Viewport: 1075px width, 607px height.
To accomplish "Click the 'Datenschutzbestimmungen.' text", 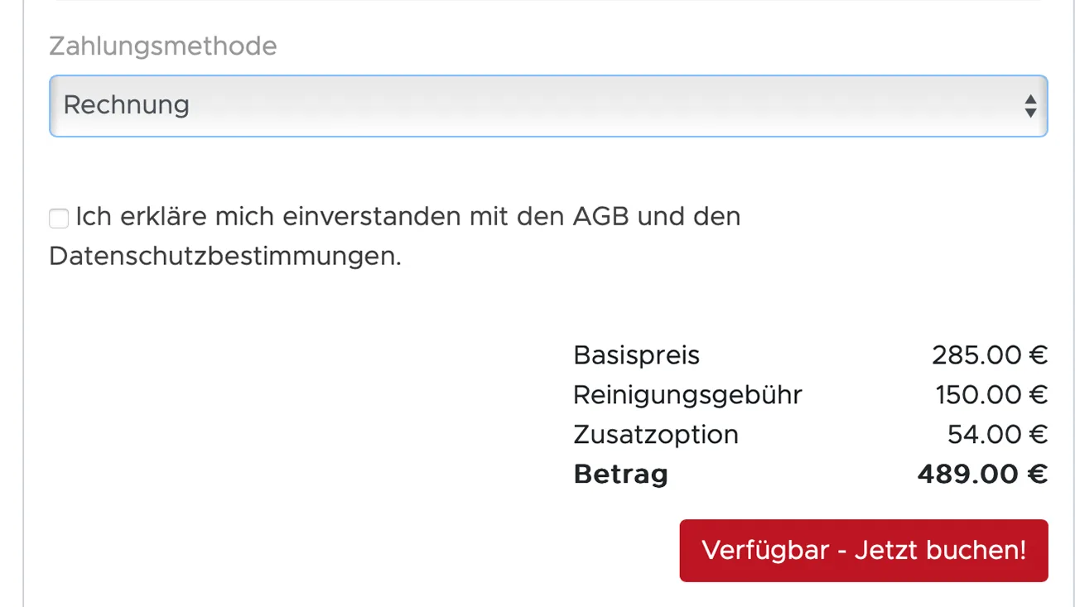I will tap(225, 257).
